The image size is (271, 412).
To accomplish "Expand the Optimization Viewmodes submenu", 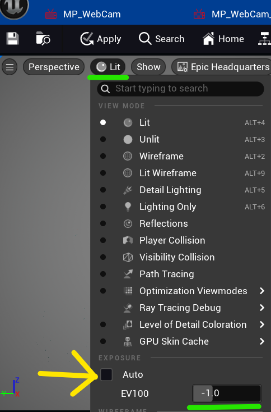I will [181, 291].
